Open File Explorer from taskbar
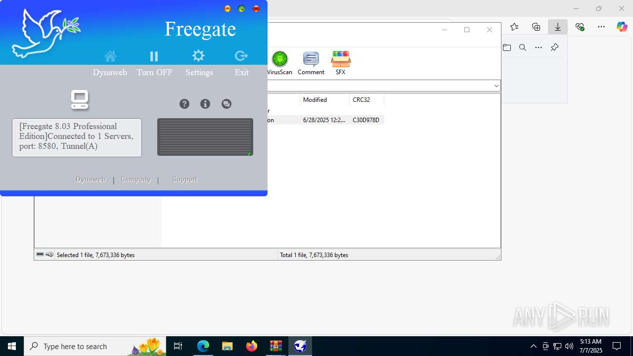 pos(227,346)
